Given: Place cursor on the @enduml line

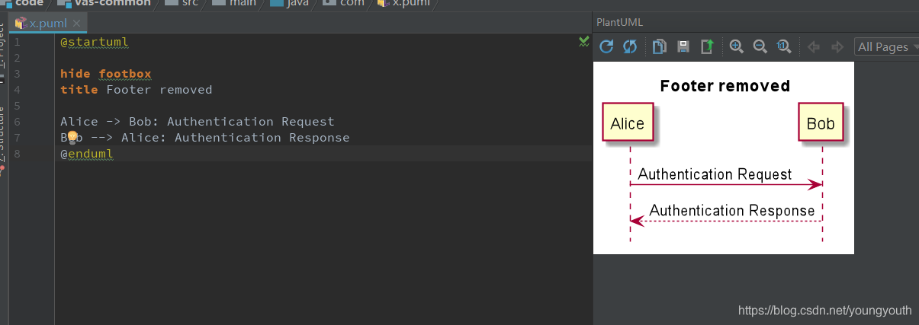Looking at the screenshot, I should point(323,154).
